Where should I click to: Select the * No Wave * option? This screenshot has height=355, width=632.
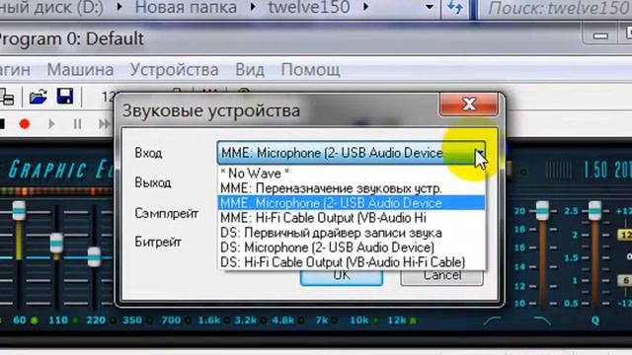point(352,174)
